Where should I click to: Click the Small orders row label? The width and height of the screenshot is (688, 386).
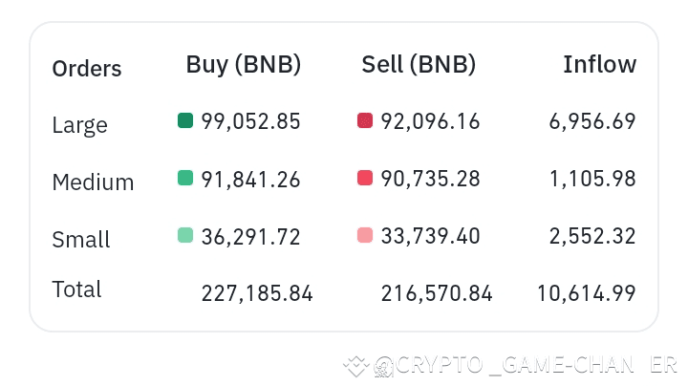pyautogui.click(x=81, y=240)
